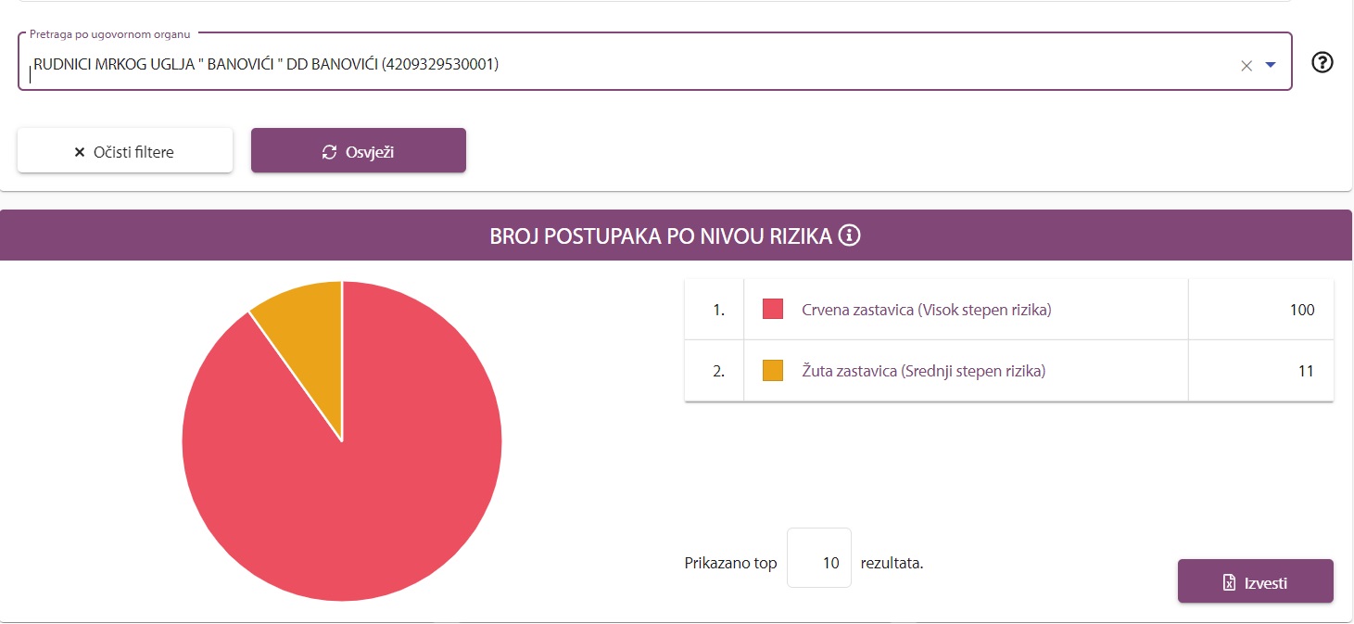
Task: Click the X icon in Očisti filtere
Action: click(80, 152)
